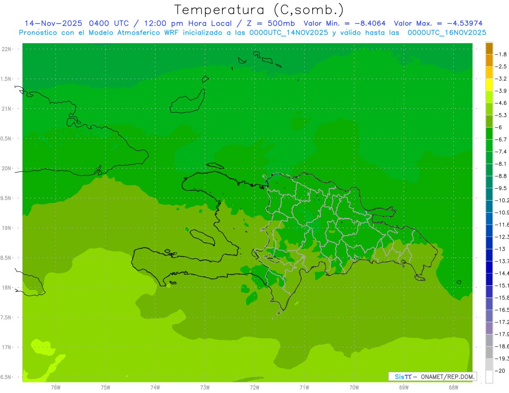The width and height of the screenshot is (509, 393).
Task: Pick the lime swatch between -3.9 and -4.6
Action: (x=489, y=97)
